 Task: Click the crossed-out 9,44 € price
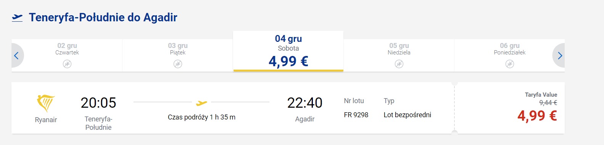tap(548, 103)
